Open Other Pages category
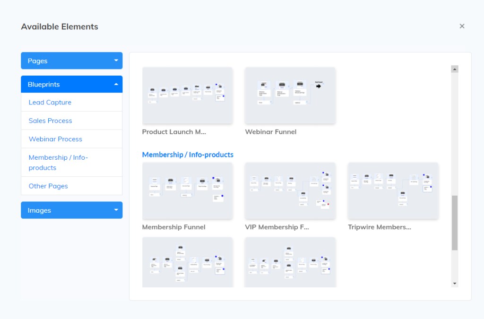 pyautogui.click(x=48, y=186)
